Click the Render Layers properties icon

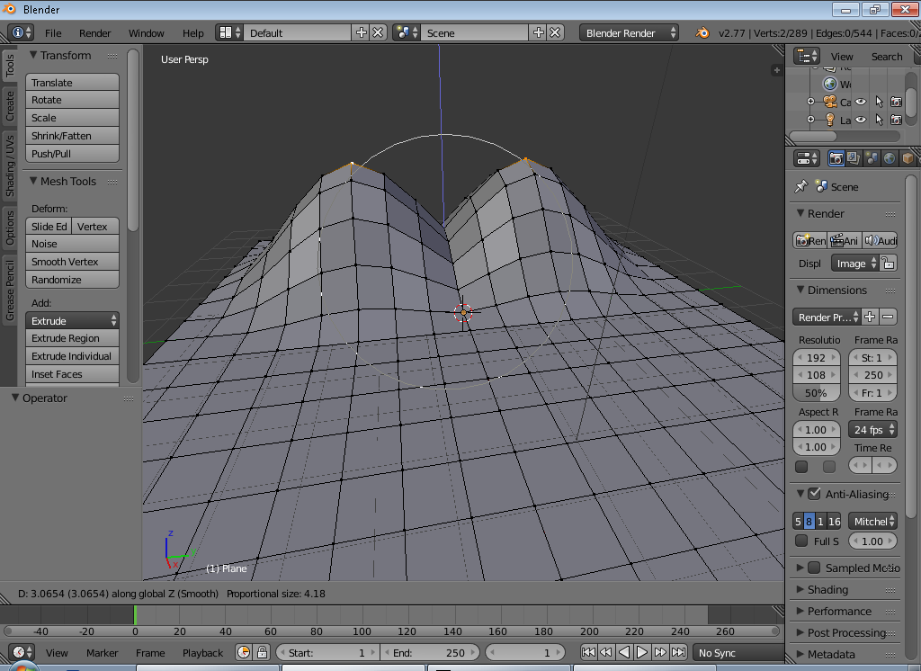point(854,158)
